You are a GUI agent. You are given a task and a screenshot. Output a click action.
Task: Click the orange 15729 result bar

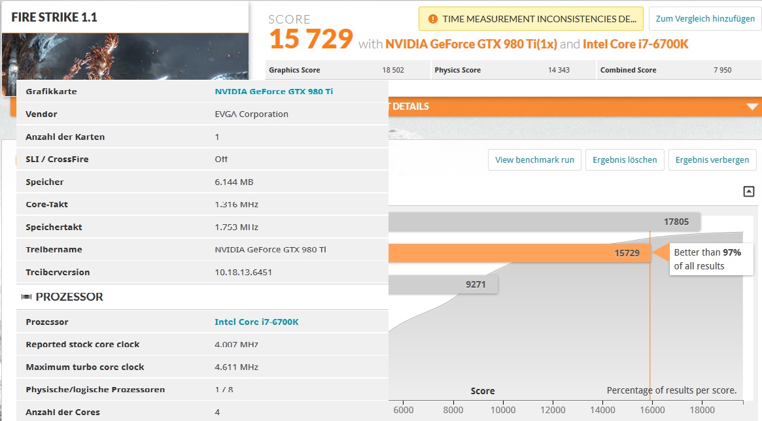click(x=519, y=253)
